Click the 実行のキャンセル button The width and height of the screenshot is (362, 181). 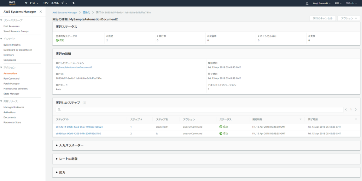point(322,18)
